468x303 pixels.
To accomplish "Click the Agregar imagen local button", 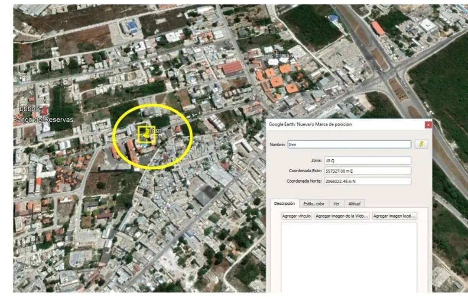I will (x=394, y=216).
